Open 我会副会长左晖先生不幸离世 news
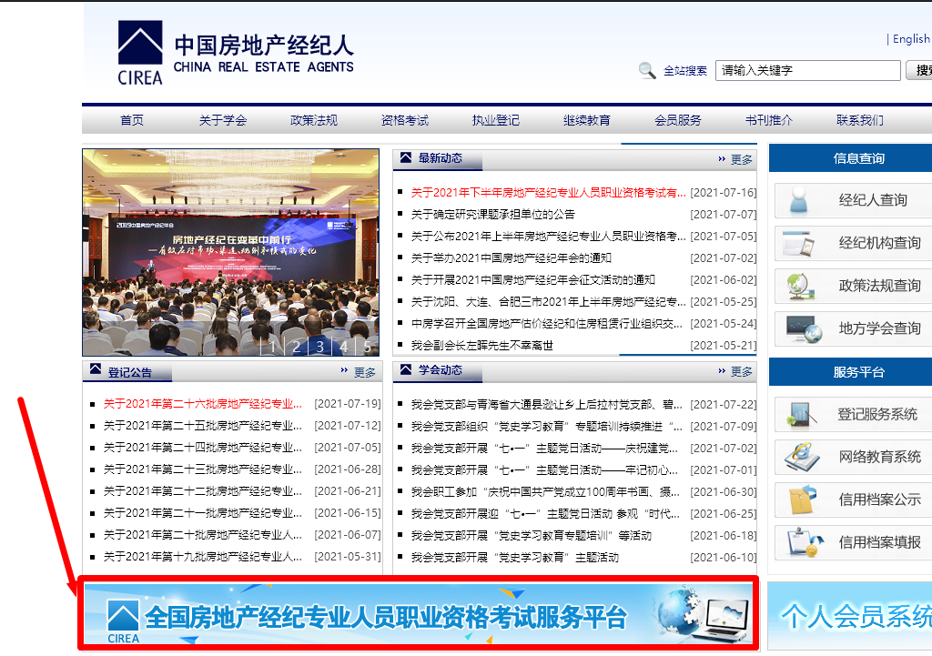Screen dimensions: 932x656 point(482,345)
